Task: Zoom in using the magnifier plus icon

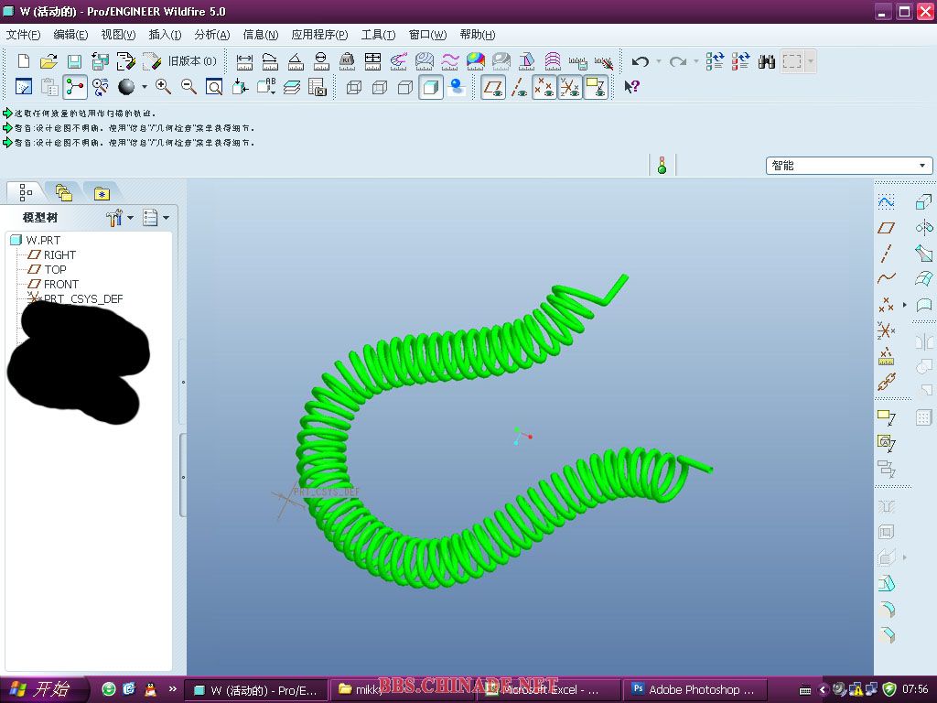Action: point(163,87)
